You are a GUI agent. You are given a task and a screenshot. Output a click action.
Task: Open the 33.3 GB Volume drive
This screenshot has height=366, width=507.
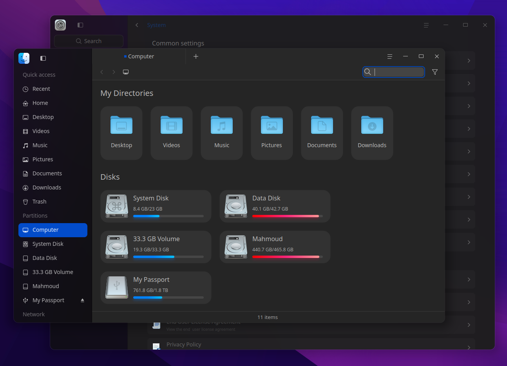[156, 247]
